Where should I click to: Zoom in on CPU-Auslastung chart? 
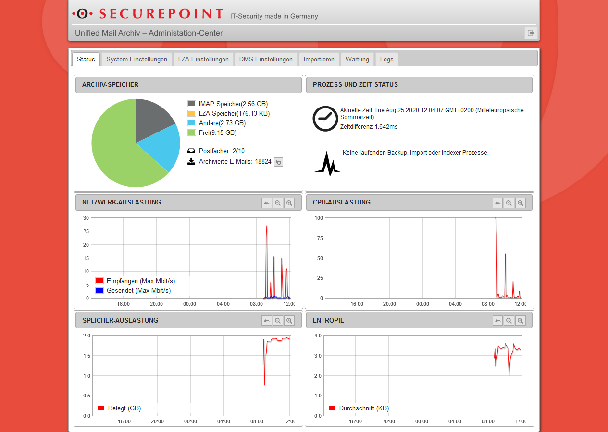(521, 203)
